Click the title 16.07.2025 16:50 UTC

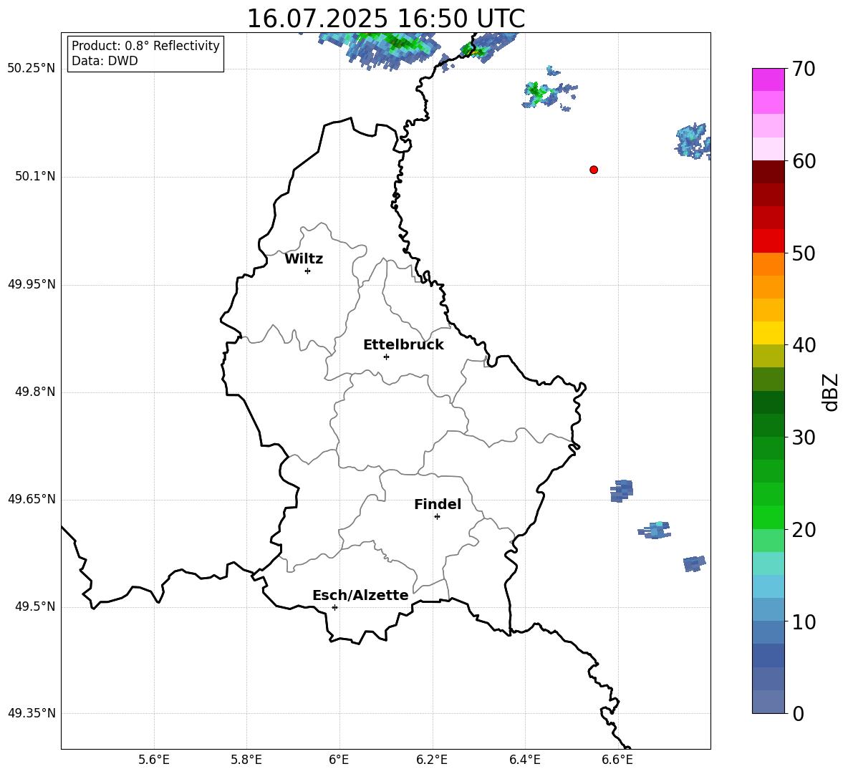[385, 19]
